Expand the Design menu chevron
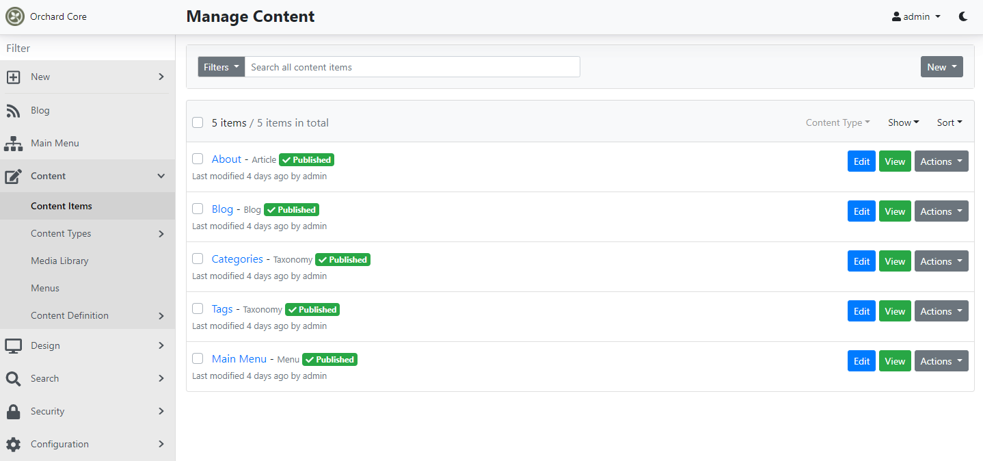This screenshot has height=461, width=983. click(x=161, y=345)
